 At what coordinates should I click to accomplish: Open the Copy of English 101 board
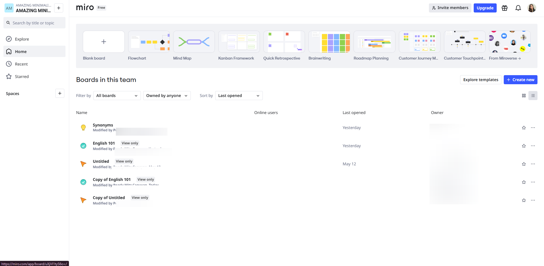pyautogui.click(x=112, y=180)
